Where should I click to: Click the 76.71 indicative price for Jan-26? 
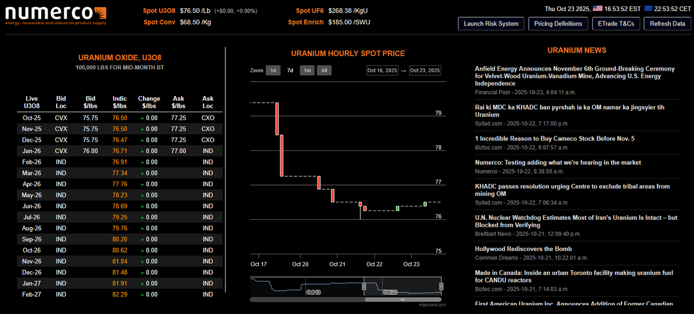[120, 151]
